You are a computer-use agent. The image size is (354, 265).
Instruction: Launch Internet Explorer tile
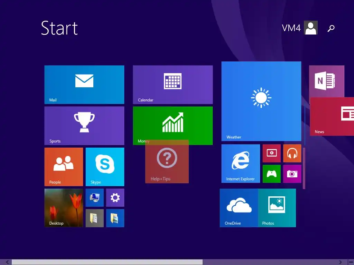(241, 163)
